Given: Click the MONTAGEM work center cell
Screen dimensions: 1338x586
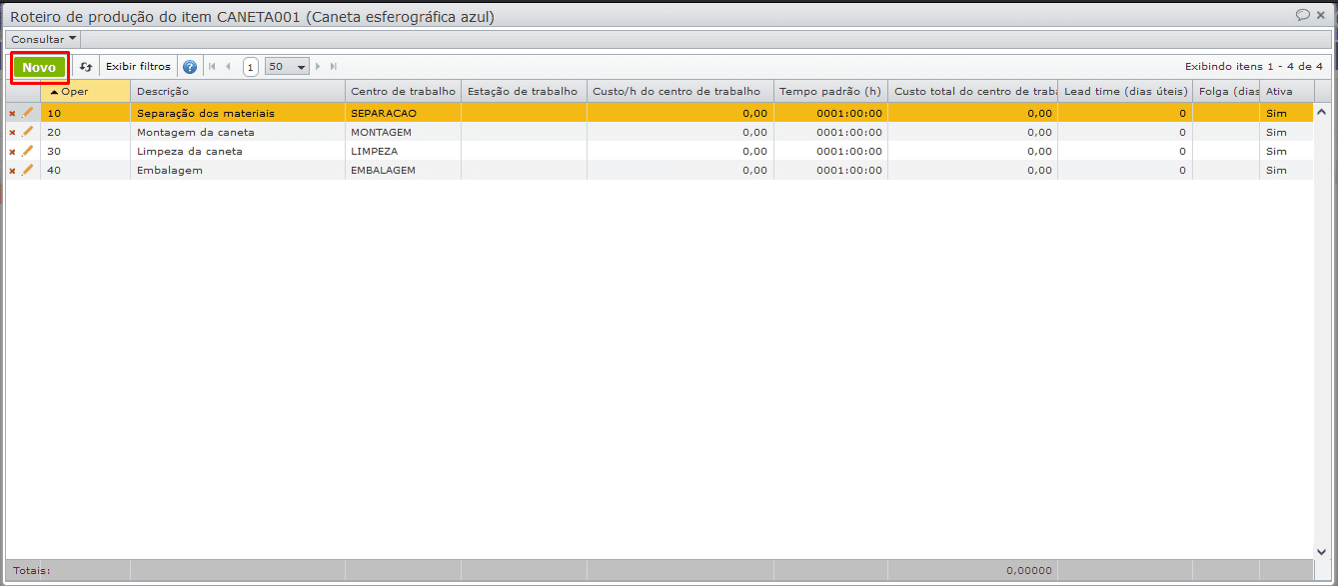Looking at the screenshot, I should pyautogui.click(x=403, y=132).
